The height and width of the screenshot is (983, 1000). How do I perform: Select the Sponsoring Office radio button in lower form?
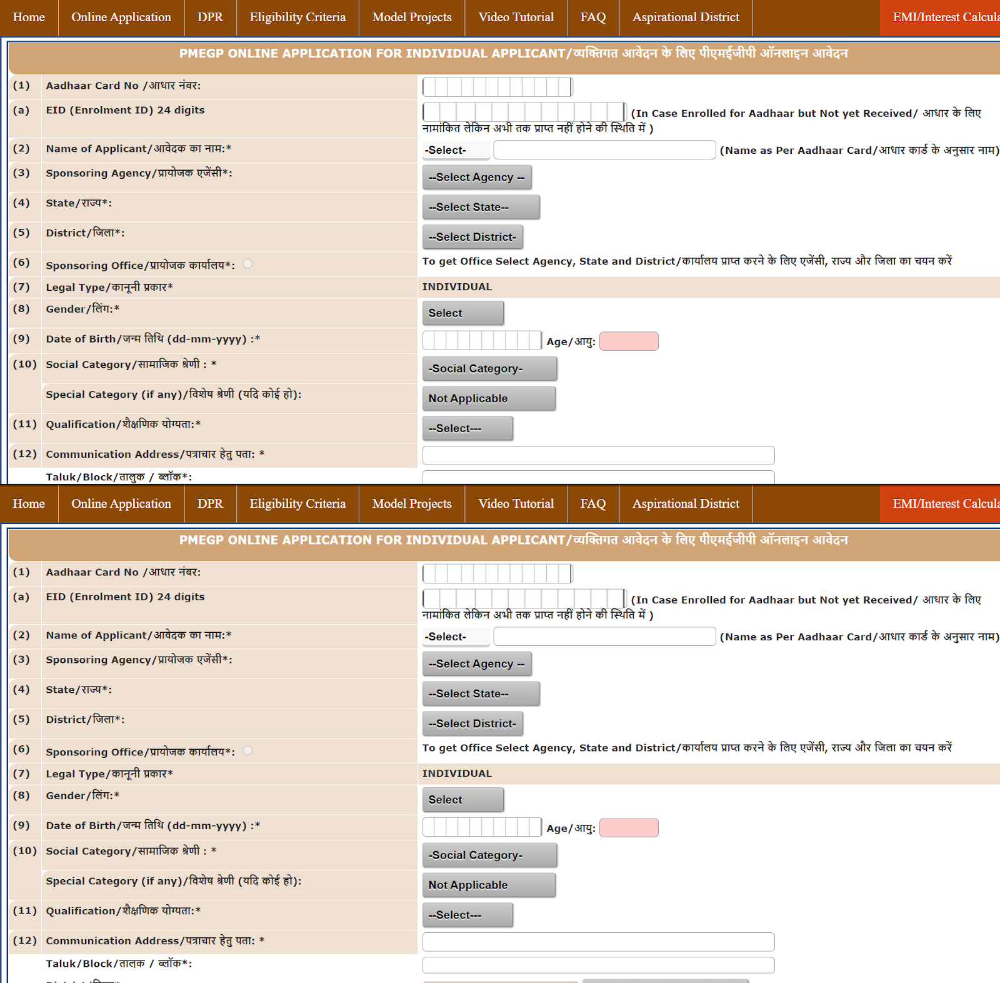[248, 750]
